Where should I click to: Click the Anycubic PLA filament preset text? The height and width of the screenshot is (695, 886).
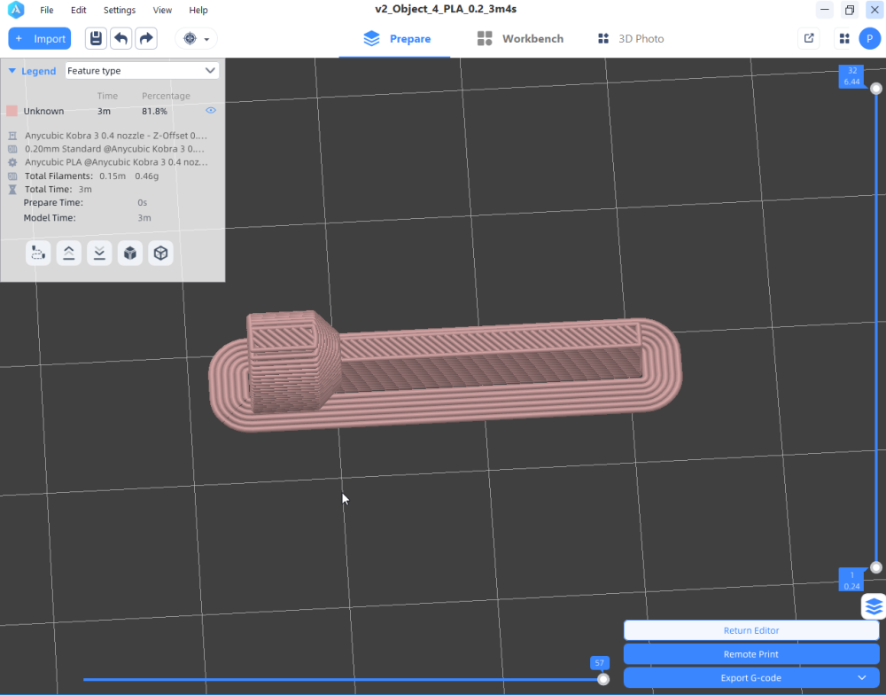point(116,161)
